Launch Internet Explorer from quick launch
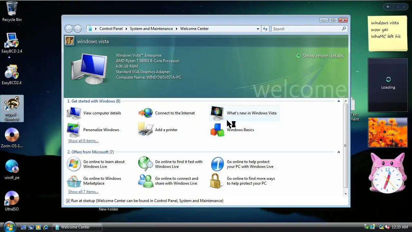Viewport: 412px width, 232px height. coord(46,227)
